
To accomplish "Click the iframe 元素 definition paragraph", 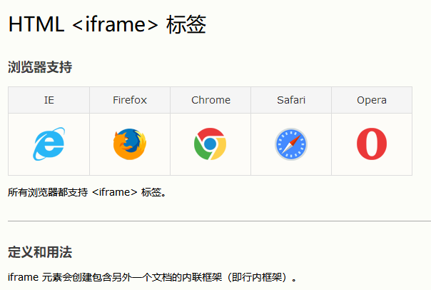I will pos(152,277).
